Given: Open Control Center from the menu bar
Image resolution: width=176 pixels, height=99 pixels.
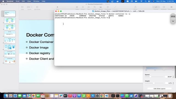Looking at the screenshot, I should (149, 1).
